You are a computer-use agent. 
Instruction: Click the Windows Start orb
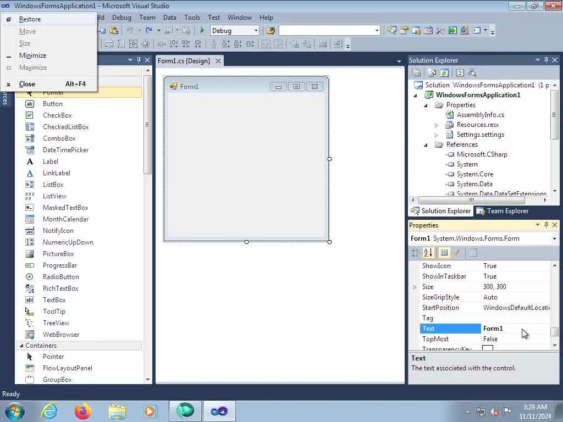[x=15, y=411]
